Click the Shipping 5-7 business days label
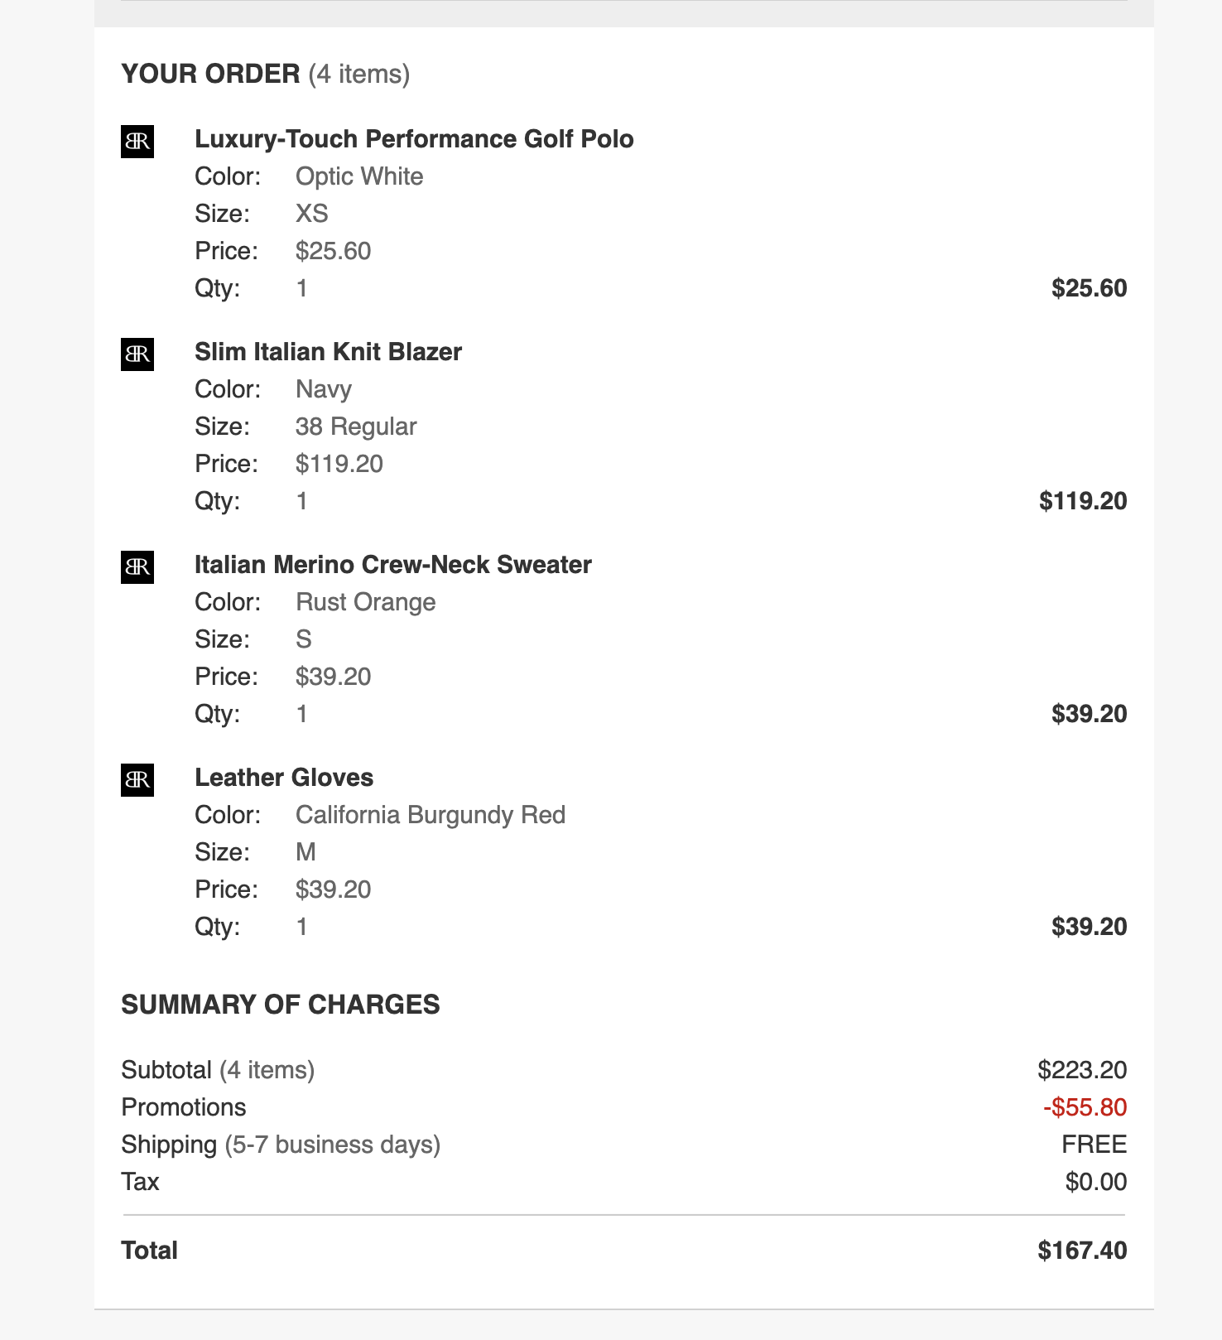Screen dimensions: 1222x1340 click(x=281, y=1145)
